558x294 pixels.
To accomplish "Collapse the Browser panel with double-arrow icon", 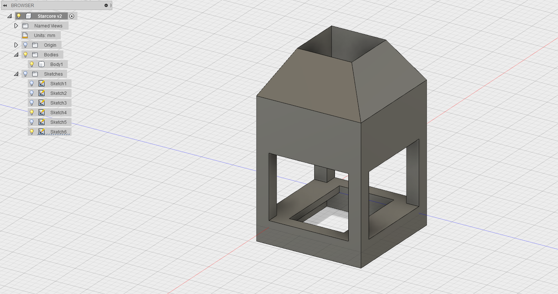I will [x=5, y=6].
